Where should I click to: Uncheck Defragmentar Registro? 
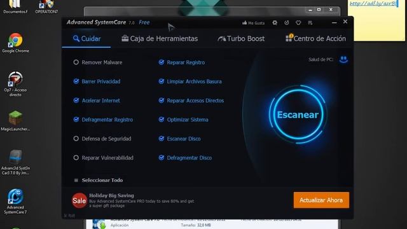click(76, 120)
